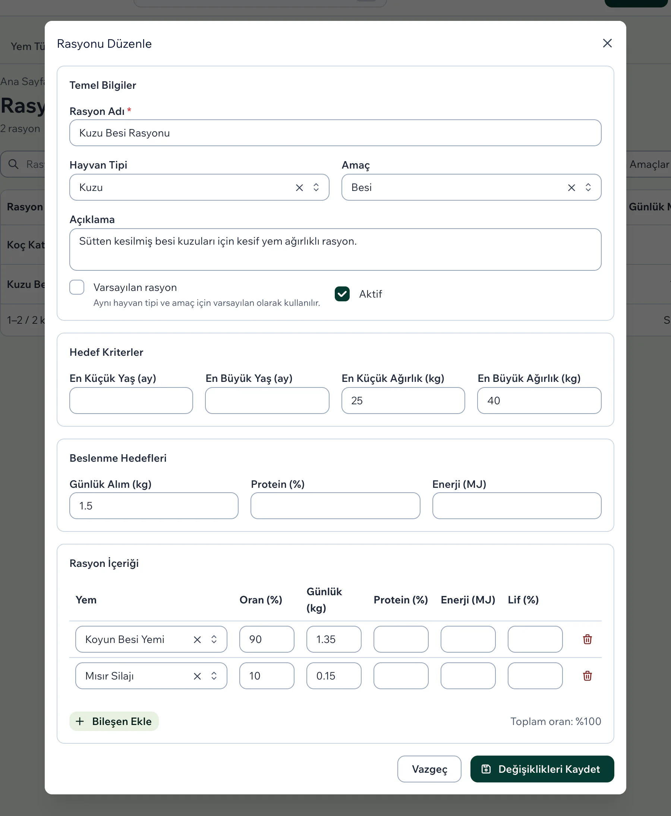Focus the En Küçük Yaş (ay) field

[x=131, y=401]
